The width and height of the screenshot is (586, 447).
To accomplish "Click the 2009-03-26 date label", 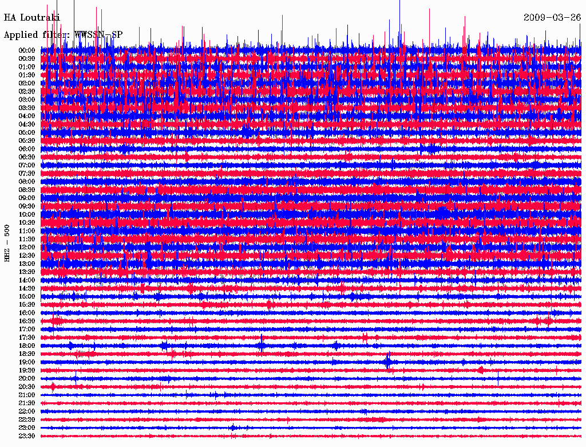I will pos(552,18).
